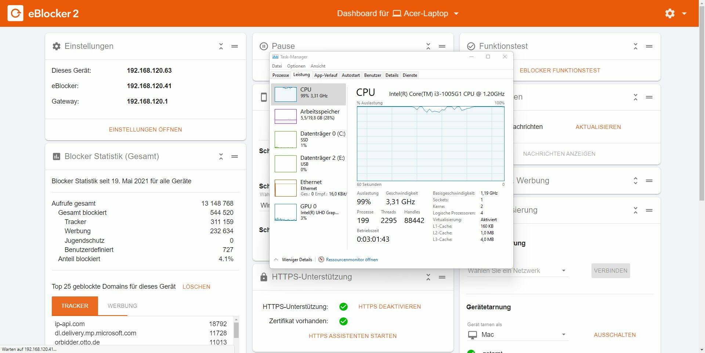
Task: Click HTTPS DEAKTIVIEREN
Action: pos(390,307)
